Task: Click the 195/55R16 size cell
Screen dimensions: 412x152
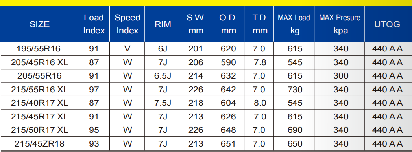Action: click(39, 49)
